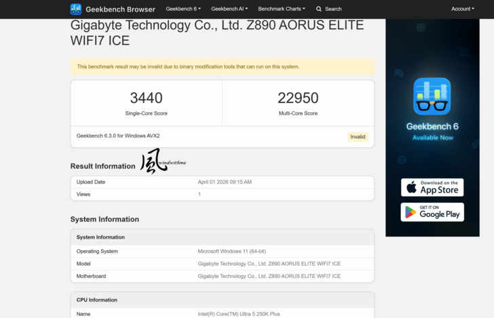Click the Result Information heading
Image resolution: width=494 pixels, height=318 pixels.
pyautogui.click(x=102, y=166)
